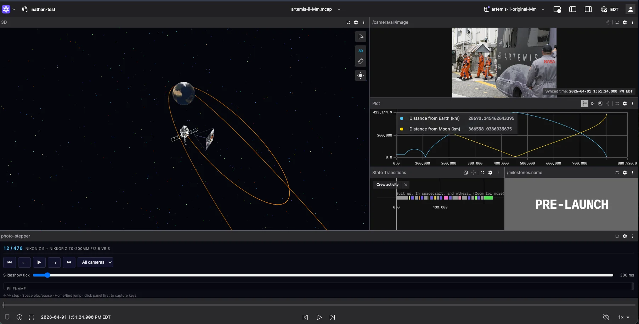Toggle loop playback off icon
The height and width of the screenshot is (324, 639).
pos(606,317)
